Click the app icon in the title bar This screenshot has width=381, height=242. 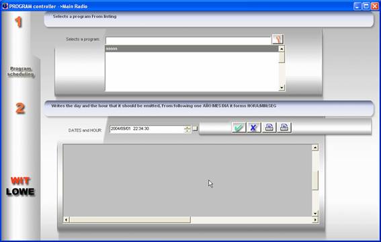pos(5,6)
